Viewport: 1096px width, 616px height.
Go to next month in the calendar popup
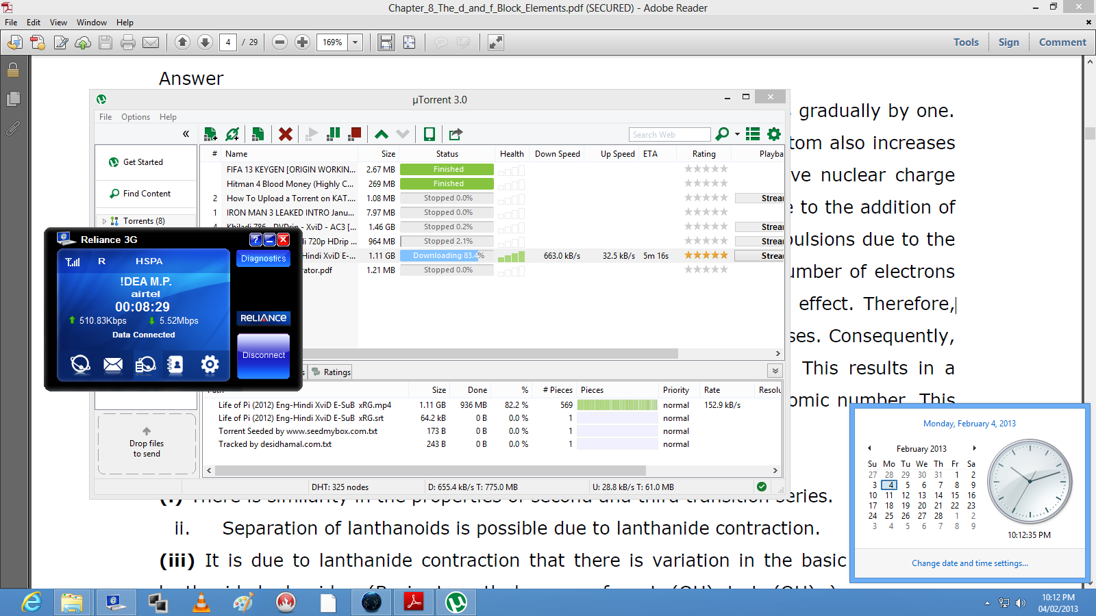click(974, 448)
